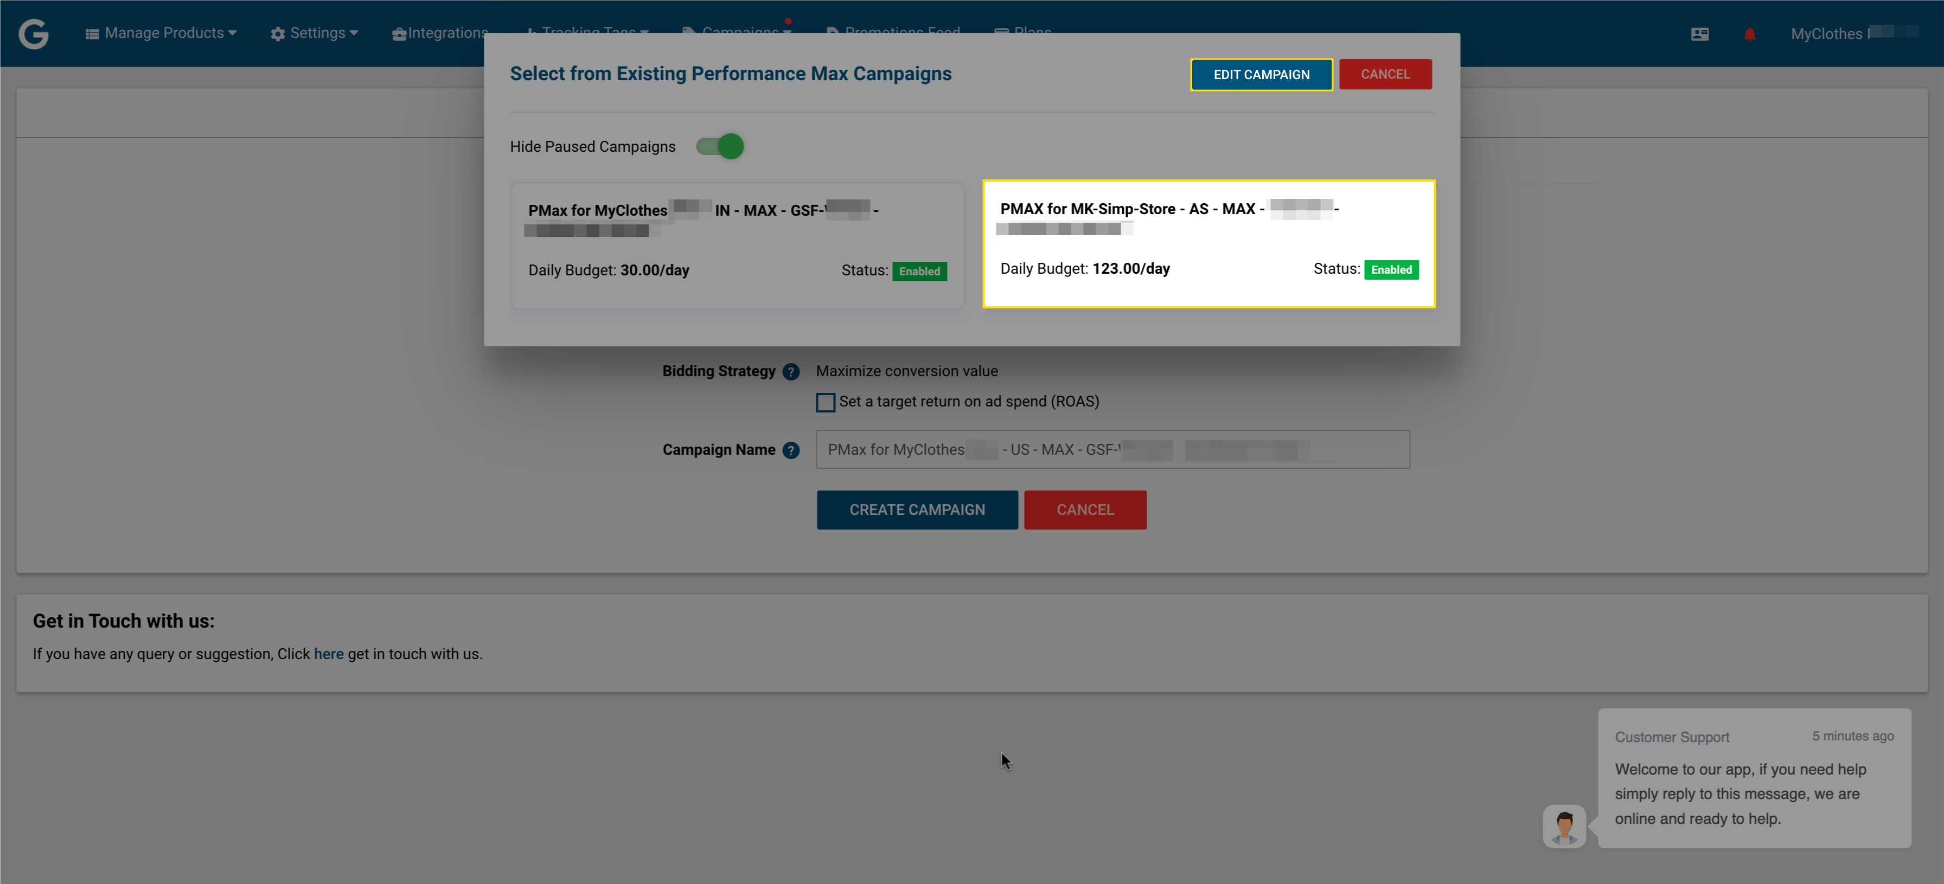1944x884 pixels.
Task: Open the Customer Support chat message
Action: click(x=1754, y=778)
